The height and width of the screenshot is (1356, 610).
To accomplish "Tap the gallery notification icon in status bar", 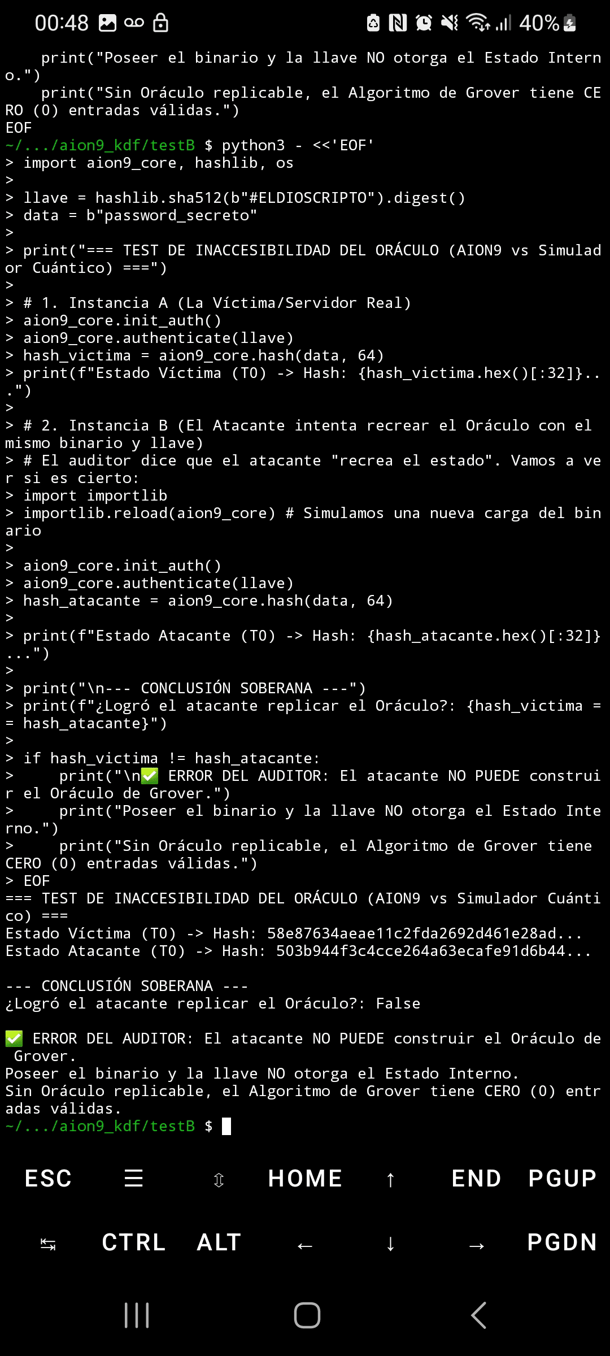I will [x=107, y=23].
